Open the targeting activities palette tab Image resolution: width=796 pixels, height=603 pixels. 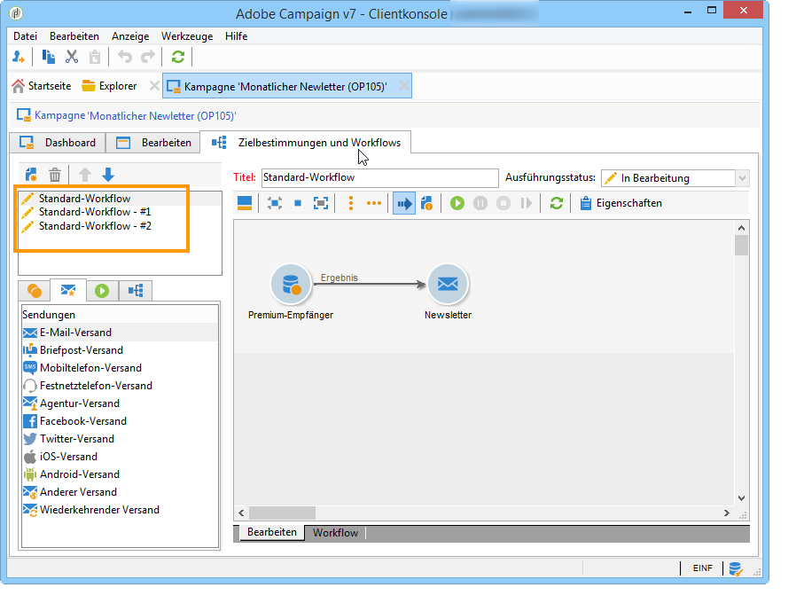tap(35, 291)
